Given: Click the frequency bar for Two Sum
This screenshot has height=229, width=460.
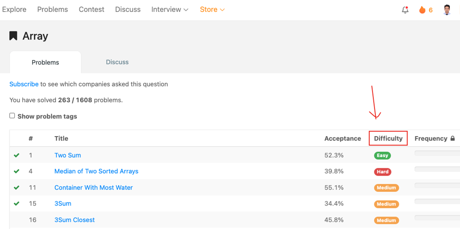Looking at the screenshot, I should coord(437,153).
